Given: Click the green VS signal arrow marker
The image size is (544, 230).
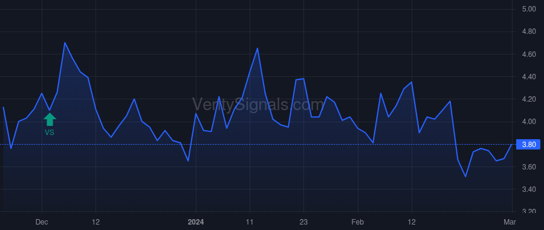Looking at the screenshot, I should pos(50,119).
